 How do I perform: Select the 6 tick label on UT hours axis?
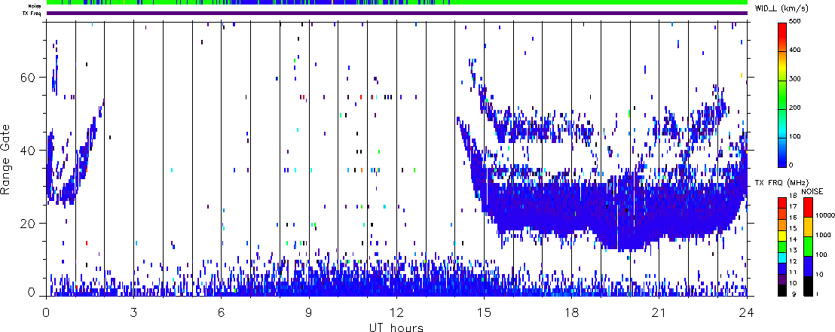point(221,312)
